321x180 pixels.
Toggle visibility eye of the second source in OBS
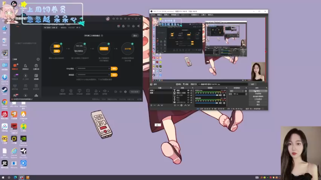click(188, 93)
